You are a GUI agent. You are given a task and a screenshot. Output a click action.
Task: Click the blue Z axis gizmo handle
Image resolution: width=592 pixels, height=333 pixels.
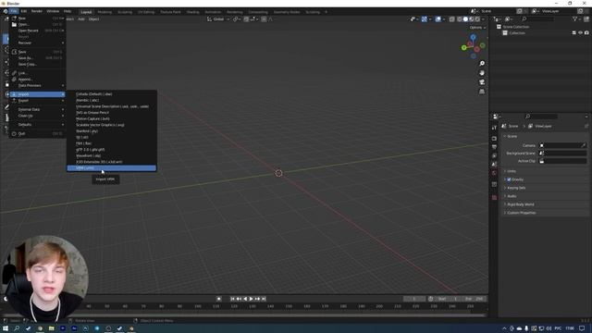473,37
